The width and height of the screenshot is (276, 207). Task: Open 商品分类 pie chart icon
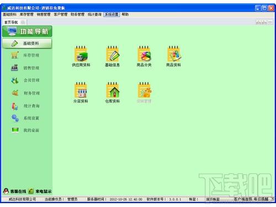(x=144, y=54)
